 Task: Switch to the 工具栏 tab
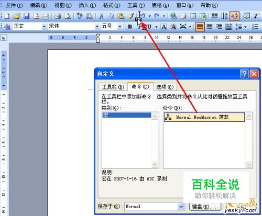[x=113, y=87]
